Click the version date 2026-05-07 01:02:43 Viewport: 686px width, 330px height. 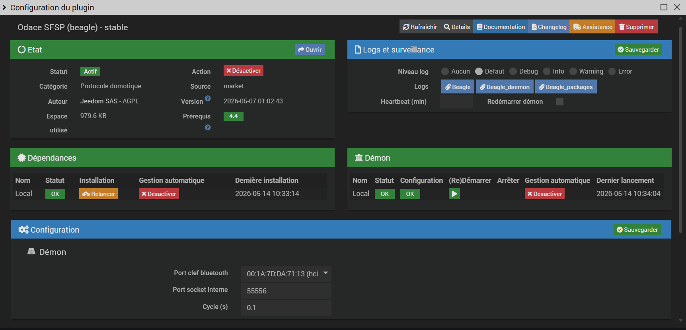(253, 101)
